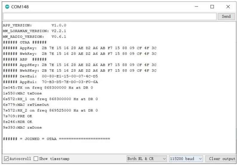238x165 pixels.
Task: Click the APP_VERSION: V1.0.0 line
Action: pos(34,25)
